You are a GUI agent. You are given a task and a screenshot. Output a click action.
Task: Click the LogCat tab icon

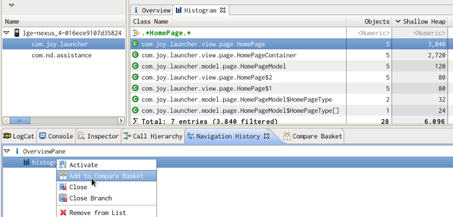point(7,136)
